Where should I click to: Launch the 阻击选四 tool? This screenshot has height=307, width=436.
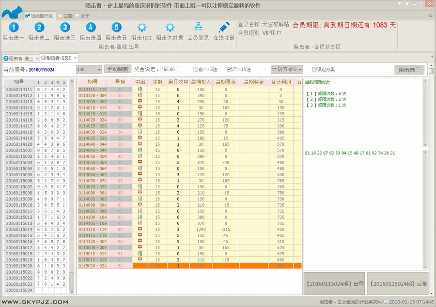pos(91,28)
